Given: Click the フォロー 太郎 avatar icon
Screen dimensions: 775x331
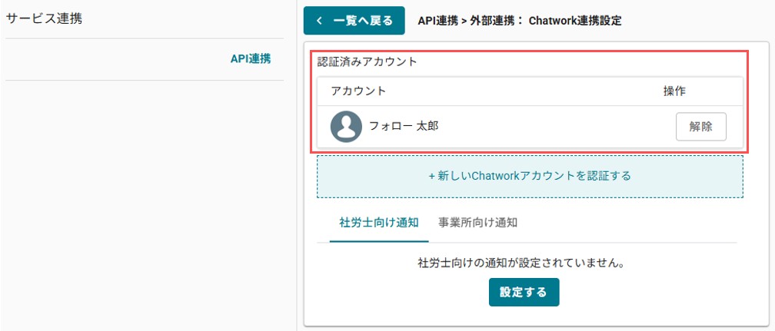Looking at the screenshot, I should point(346,127).
